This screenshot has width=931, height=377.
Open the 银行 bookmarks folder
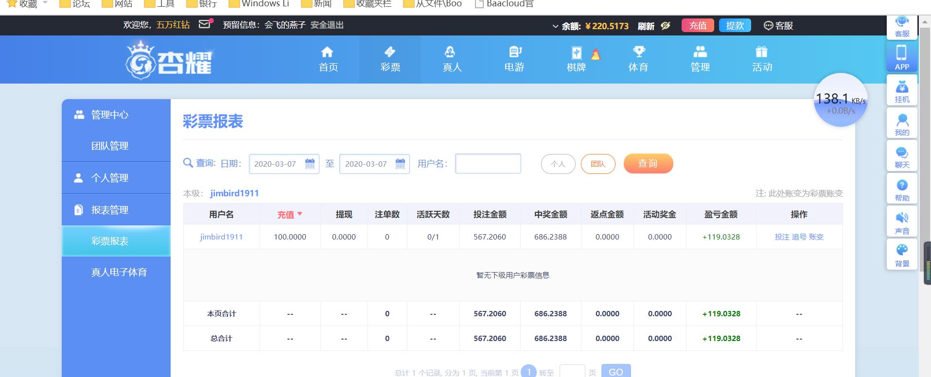pos(201,4)
